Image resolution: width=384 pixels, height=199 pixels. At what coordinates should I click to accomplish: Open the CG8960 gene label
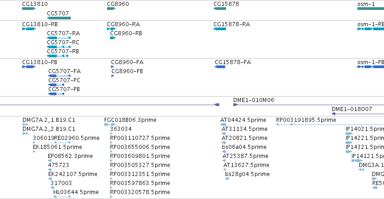click(x=118, y=4)
